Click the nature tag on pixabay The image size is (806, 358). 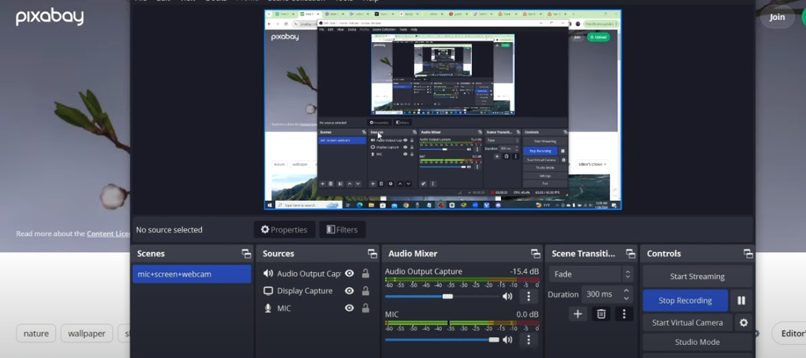click(x=36, y=333)
